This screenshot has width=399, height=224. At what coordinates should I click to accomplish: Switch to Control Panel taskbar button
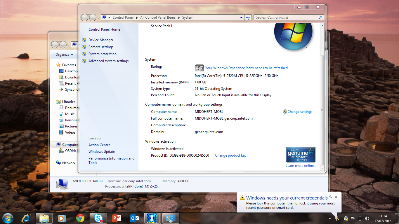[171, 218]
